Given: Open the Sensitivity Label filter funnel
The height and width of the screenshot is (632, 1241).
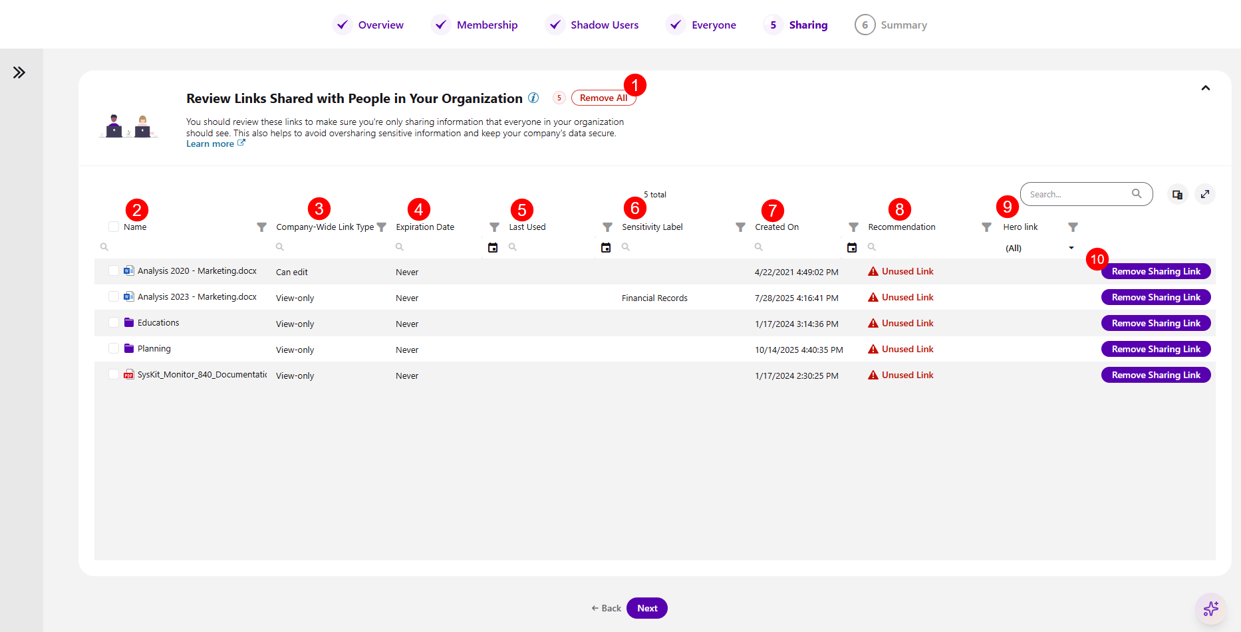Looking at the screenshot, I should pyautogui.click(x=741, y=227).
